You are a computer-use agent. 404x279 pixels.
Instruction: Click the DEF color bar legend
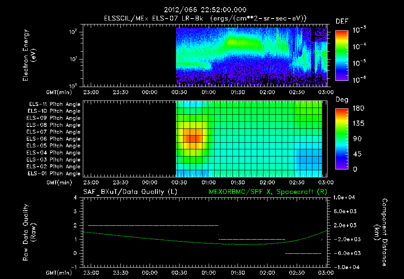click(x=342, y=56)
